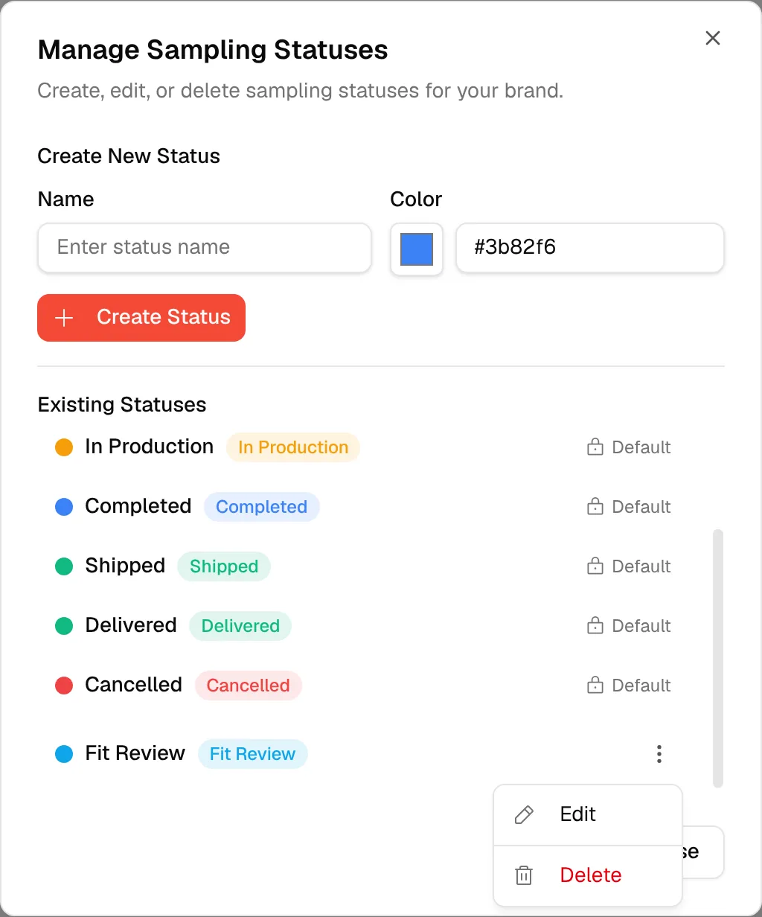This screenshot has height=917, width=762.
Task: Click the Shipped green badge
Action: pos(224,566)
